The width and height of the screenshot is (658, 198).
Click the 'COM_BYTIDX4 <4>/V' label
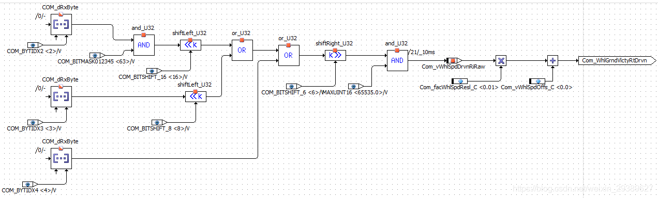point(29,191)
